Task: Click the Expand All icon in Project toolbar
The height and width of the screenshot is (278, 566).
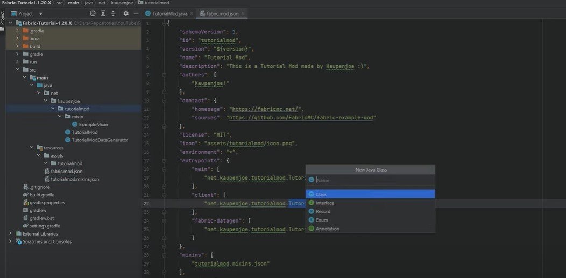Action: coord(103,13)
